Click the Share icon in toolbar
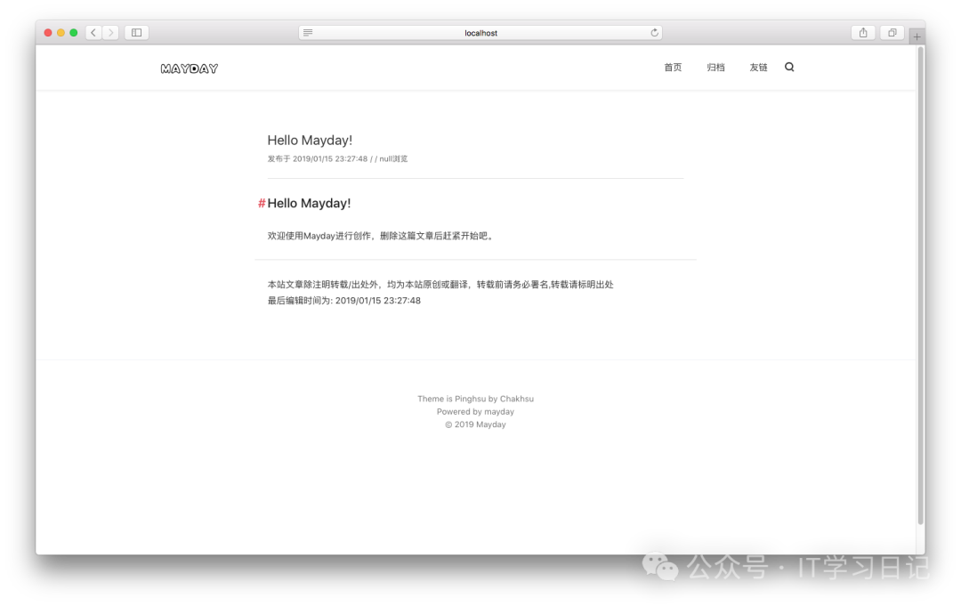The width and height of the screenshot is (961, 606). (862, 33)
